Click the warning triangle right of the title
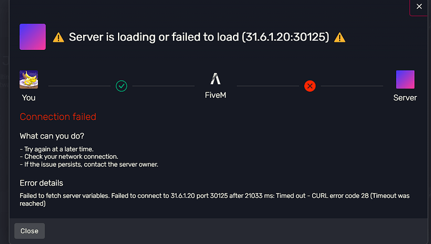This screenshot has height=244, width=431. pyautogui.click(x=340, y=37)
